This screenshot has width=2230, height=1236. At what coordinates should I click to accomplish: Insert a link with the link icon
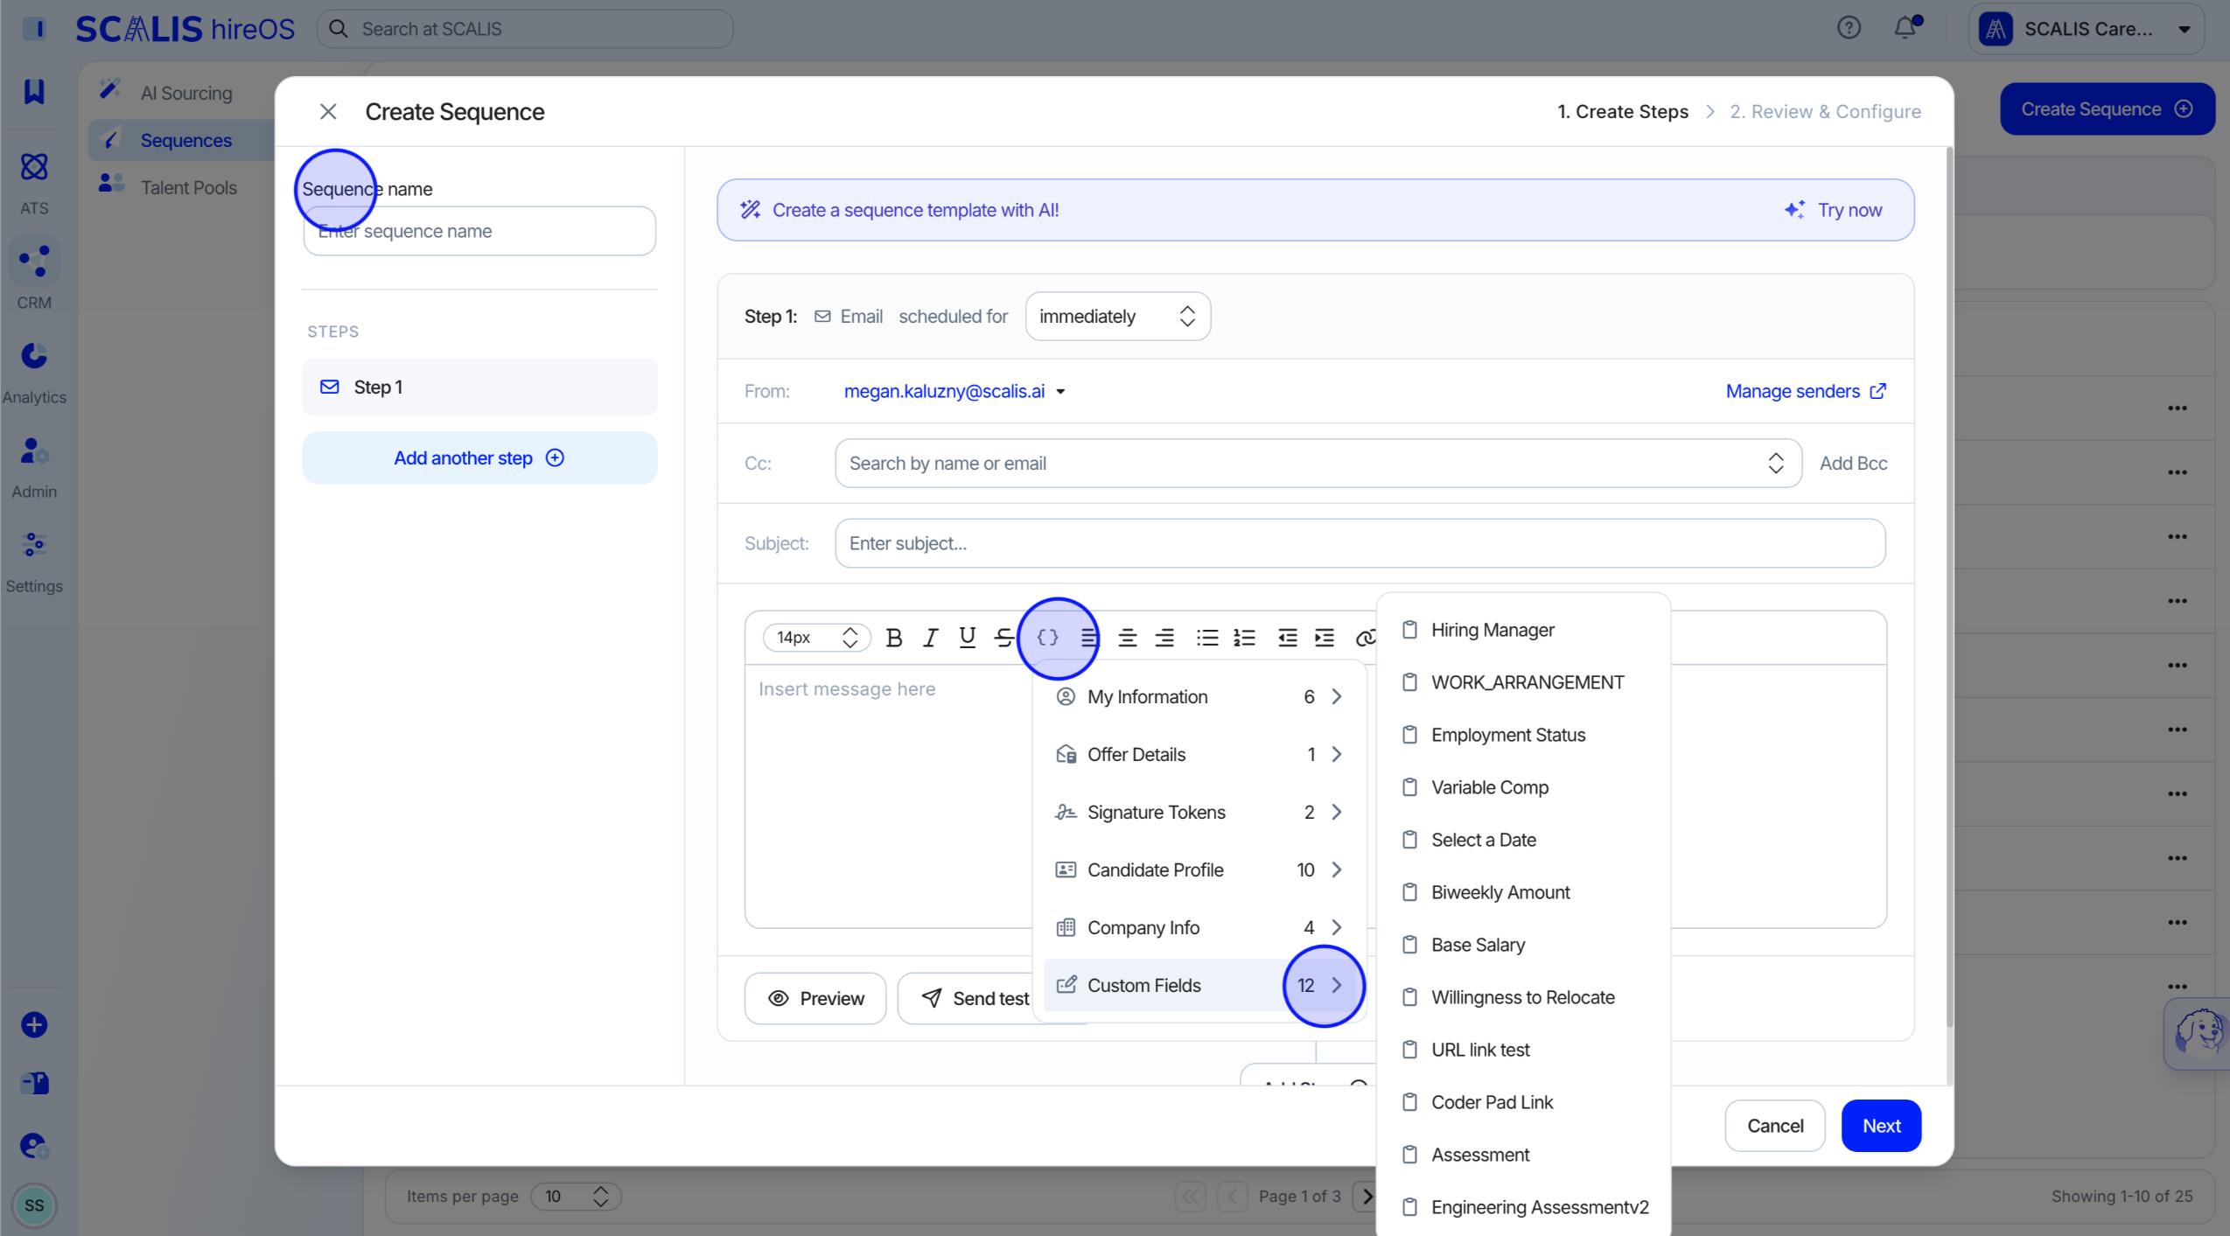[1365, 638]
